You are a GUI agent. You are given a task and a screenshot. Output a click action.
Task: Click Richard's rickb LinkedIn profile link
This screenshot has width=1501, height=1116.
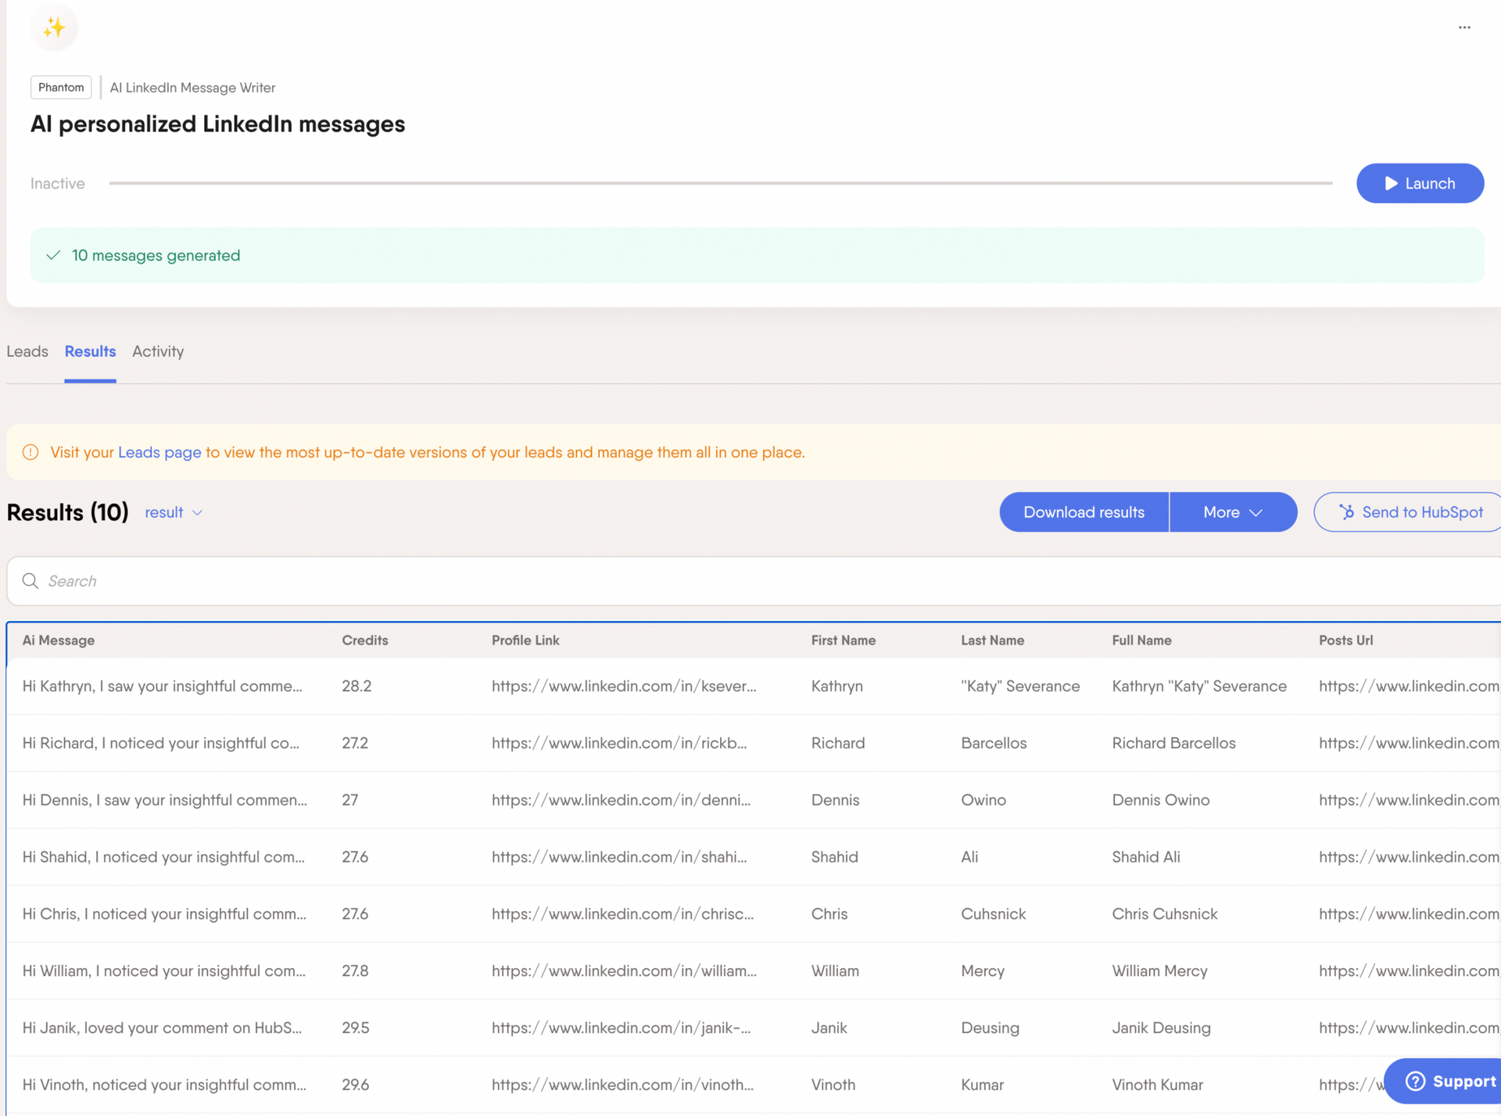619,743
